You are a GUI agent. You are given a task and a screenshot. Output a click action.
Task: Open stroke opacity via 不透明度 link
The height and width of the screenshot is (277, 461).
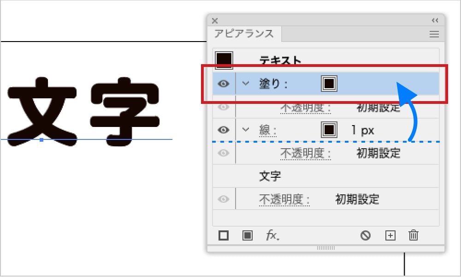click(x=306, y=153)
